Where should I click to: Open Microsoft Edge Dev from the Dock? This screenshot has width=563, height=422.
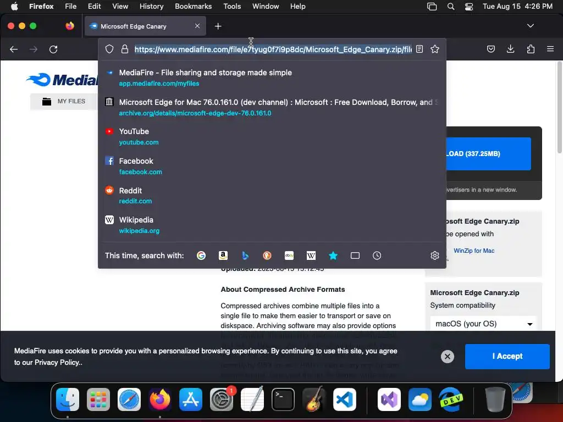pos(451,399)
